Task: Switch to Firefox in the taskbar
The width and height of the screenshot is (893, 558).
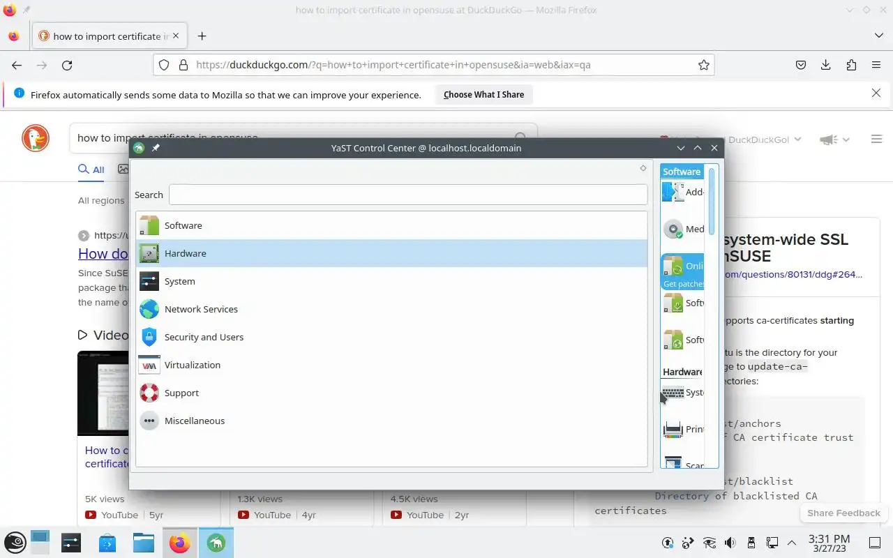Action: 179,543
